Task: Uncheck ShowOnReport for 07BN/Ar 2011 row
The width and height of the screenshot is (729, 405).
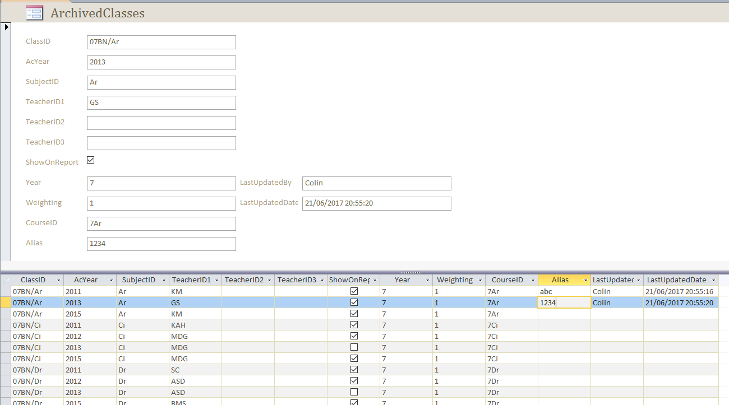Action: (x=354, y=291)
